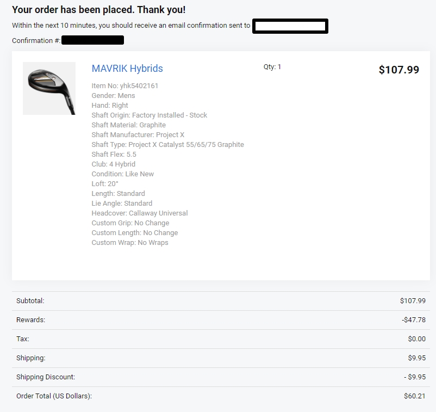436x412 pixels.
Task: Click the Shaft Type Project X Catalyst line
Action: coord(167,145)
